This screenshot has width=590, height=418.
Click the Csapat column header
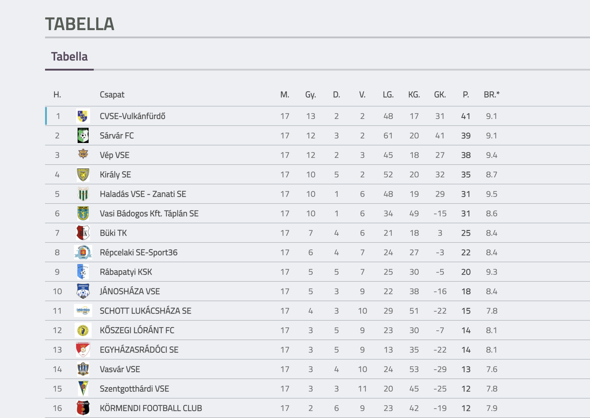click(x=112, y=95)
